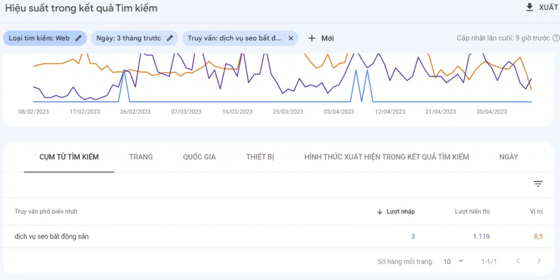Open the Ngày: 3 tháng trước chip
The height and width of the screenshot is (280, 560).
135,38
